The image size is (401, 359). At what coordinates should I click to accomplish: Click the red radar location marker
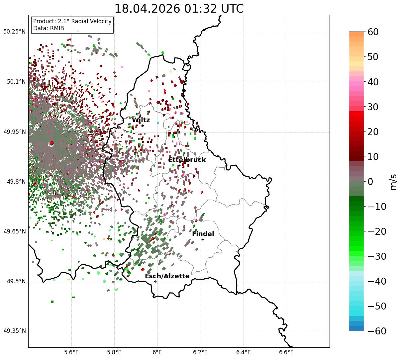click(x=51, y=143)
